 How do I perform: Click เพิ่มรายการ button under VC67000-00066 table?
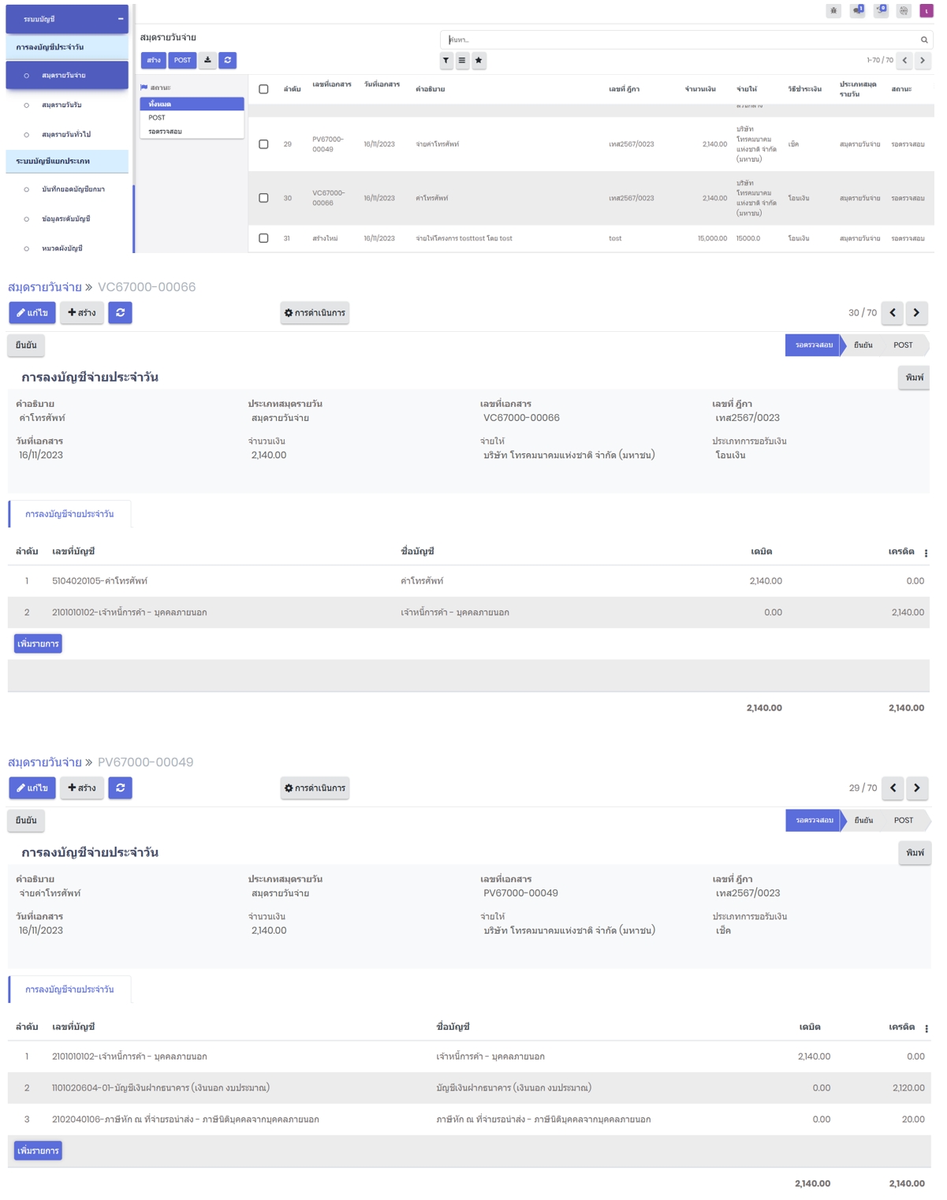pos(38,644)
